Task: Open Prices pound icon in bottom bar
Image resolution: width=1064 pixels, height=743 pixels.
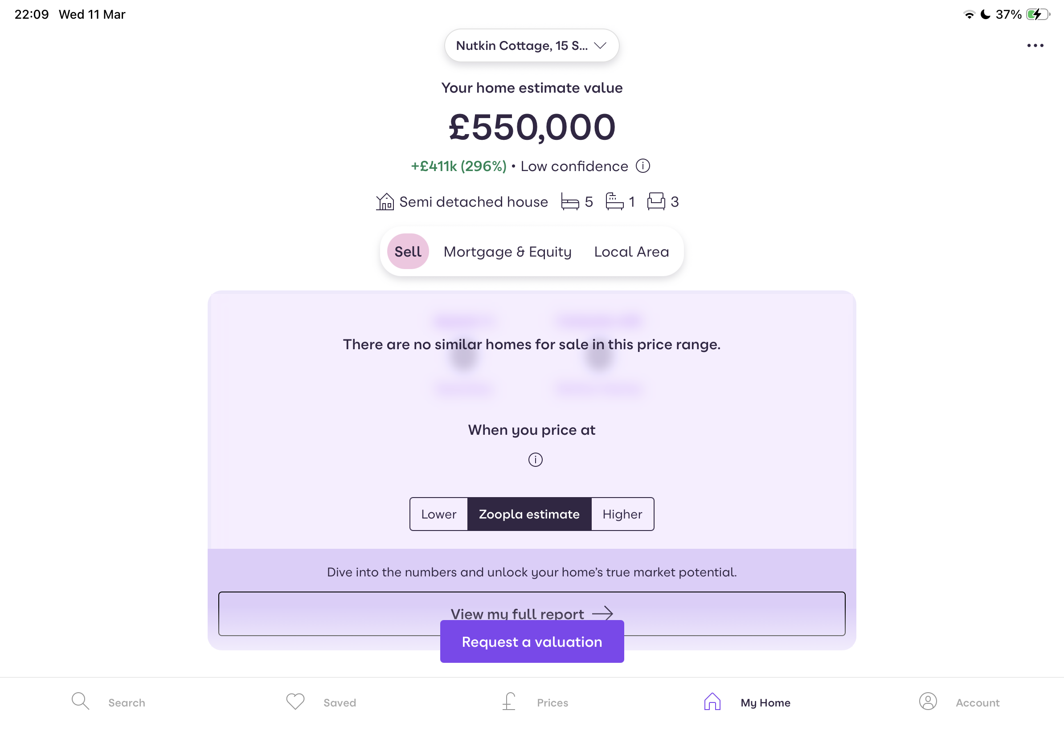Action: pyautogui.click(x=509, y=701)
